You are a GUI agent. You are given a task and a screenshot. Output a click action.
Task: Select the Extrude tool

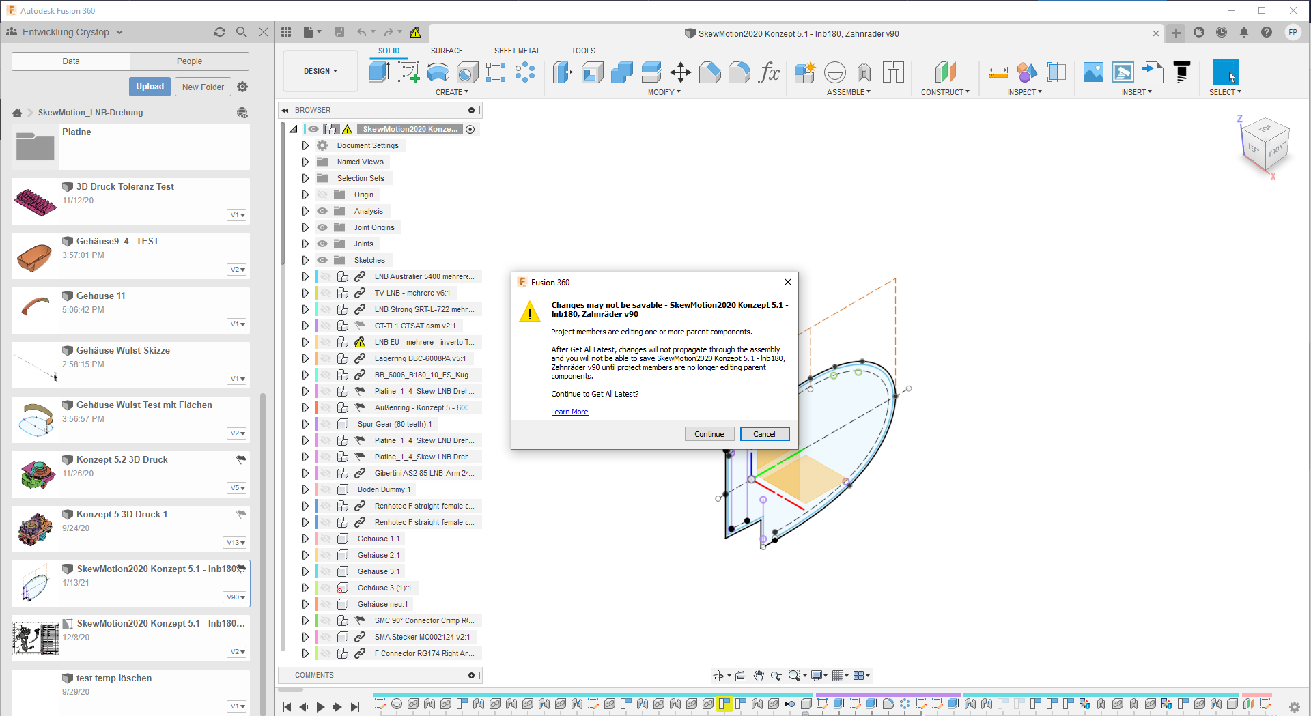click(x=380, y=72)
